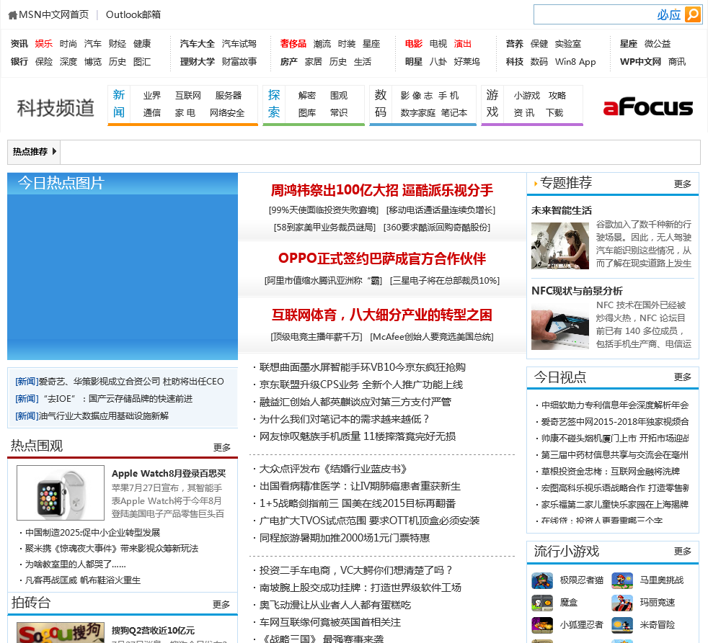Image resolution: width=708 pixels, height=643 pixels.
Task: Open 大众点评发布《结婚行业蓝皮书》 item
Action: pos(333,469)
